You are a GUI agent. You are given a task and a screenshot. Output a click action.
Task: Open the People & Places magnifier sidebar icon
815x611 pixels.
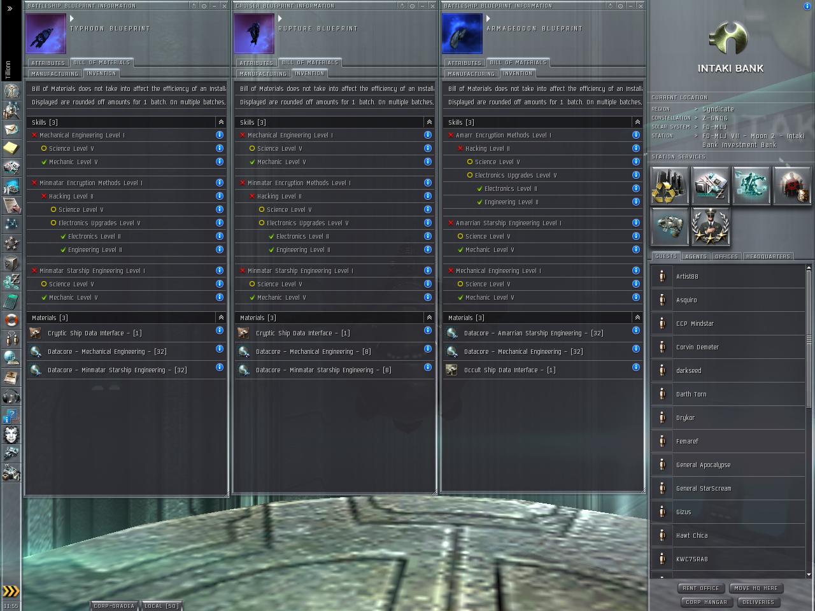[x=11, y=110]
